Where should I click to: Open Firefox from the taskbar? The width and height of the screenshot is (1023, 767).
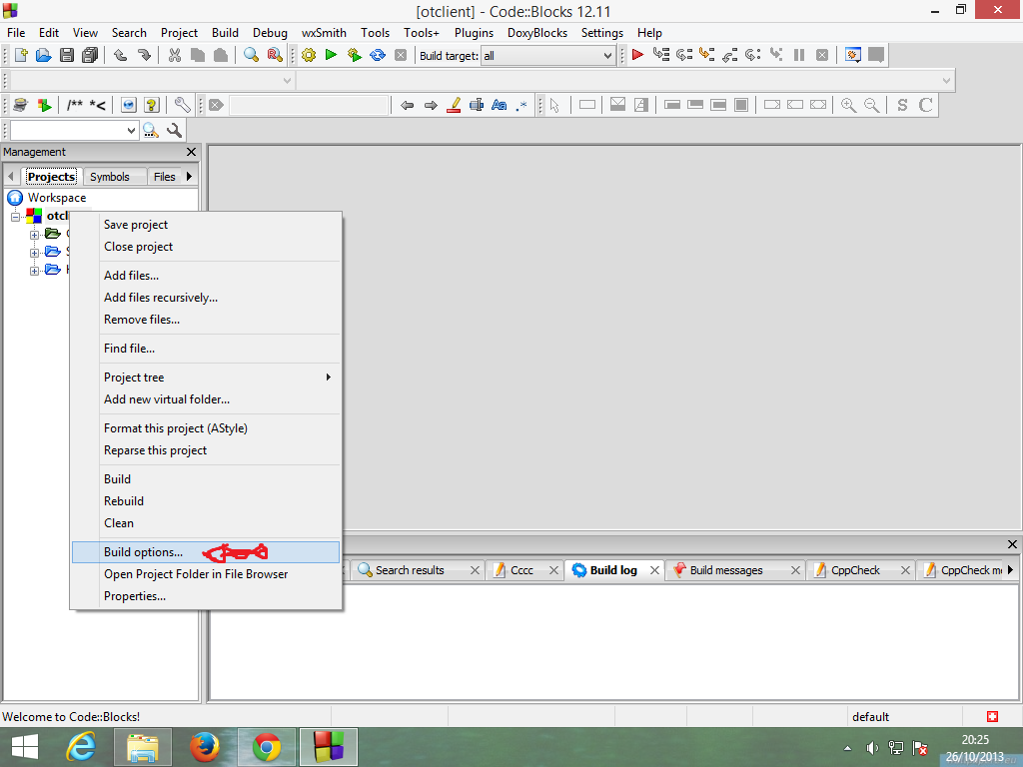click(x=204, y=747)
